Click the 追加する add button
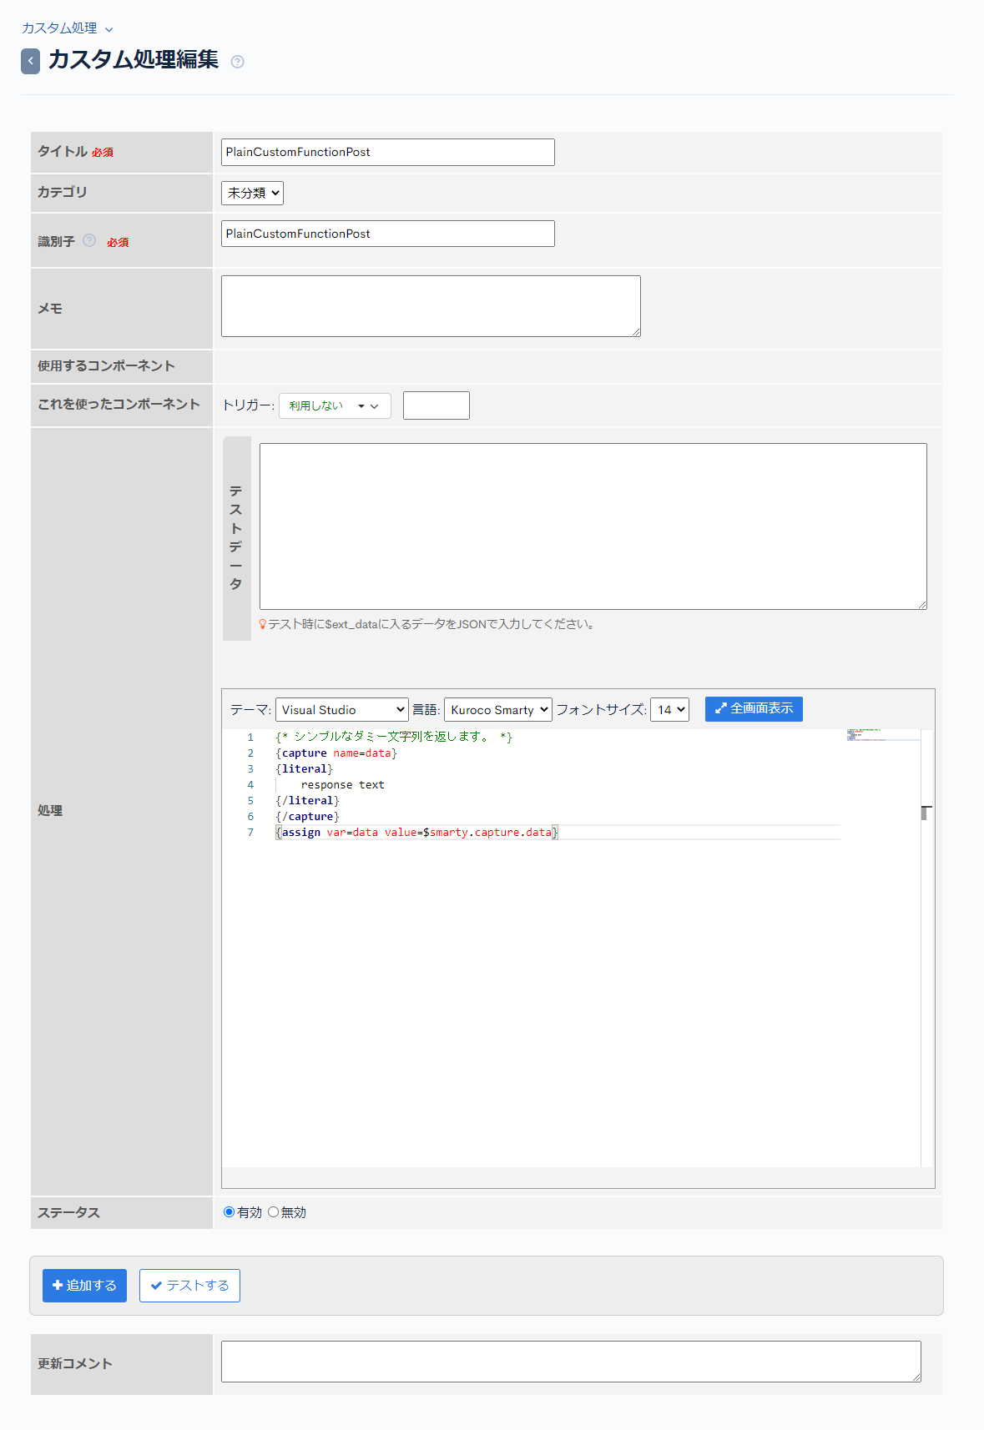Viewport: 984px width, 1430px height. [x=84, y=1286]
